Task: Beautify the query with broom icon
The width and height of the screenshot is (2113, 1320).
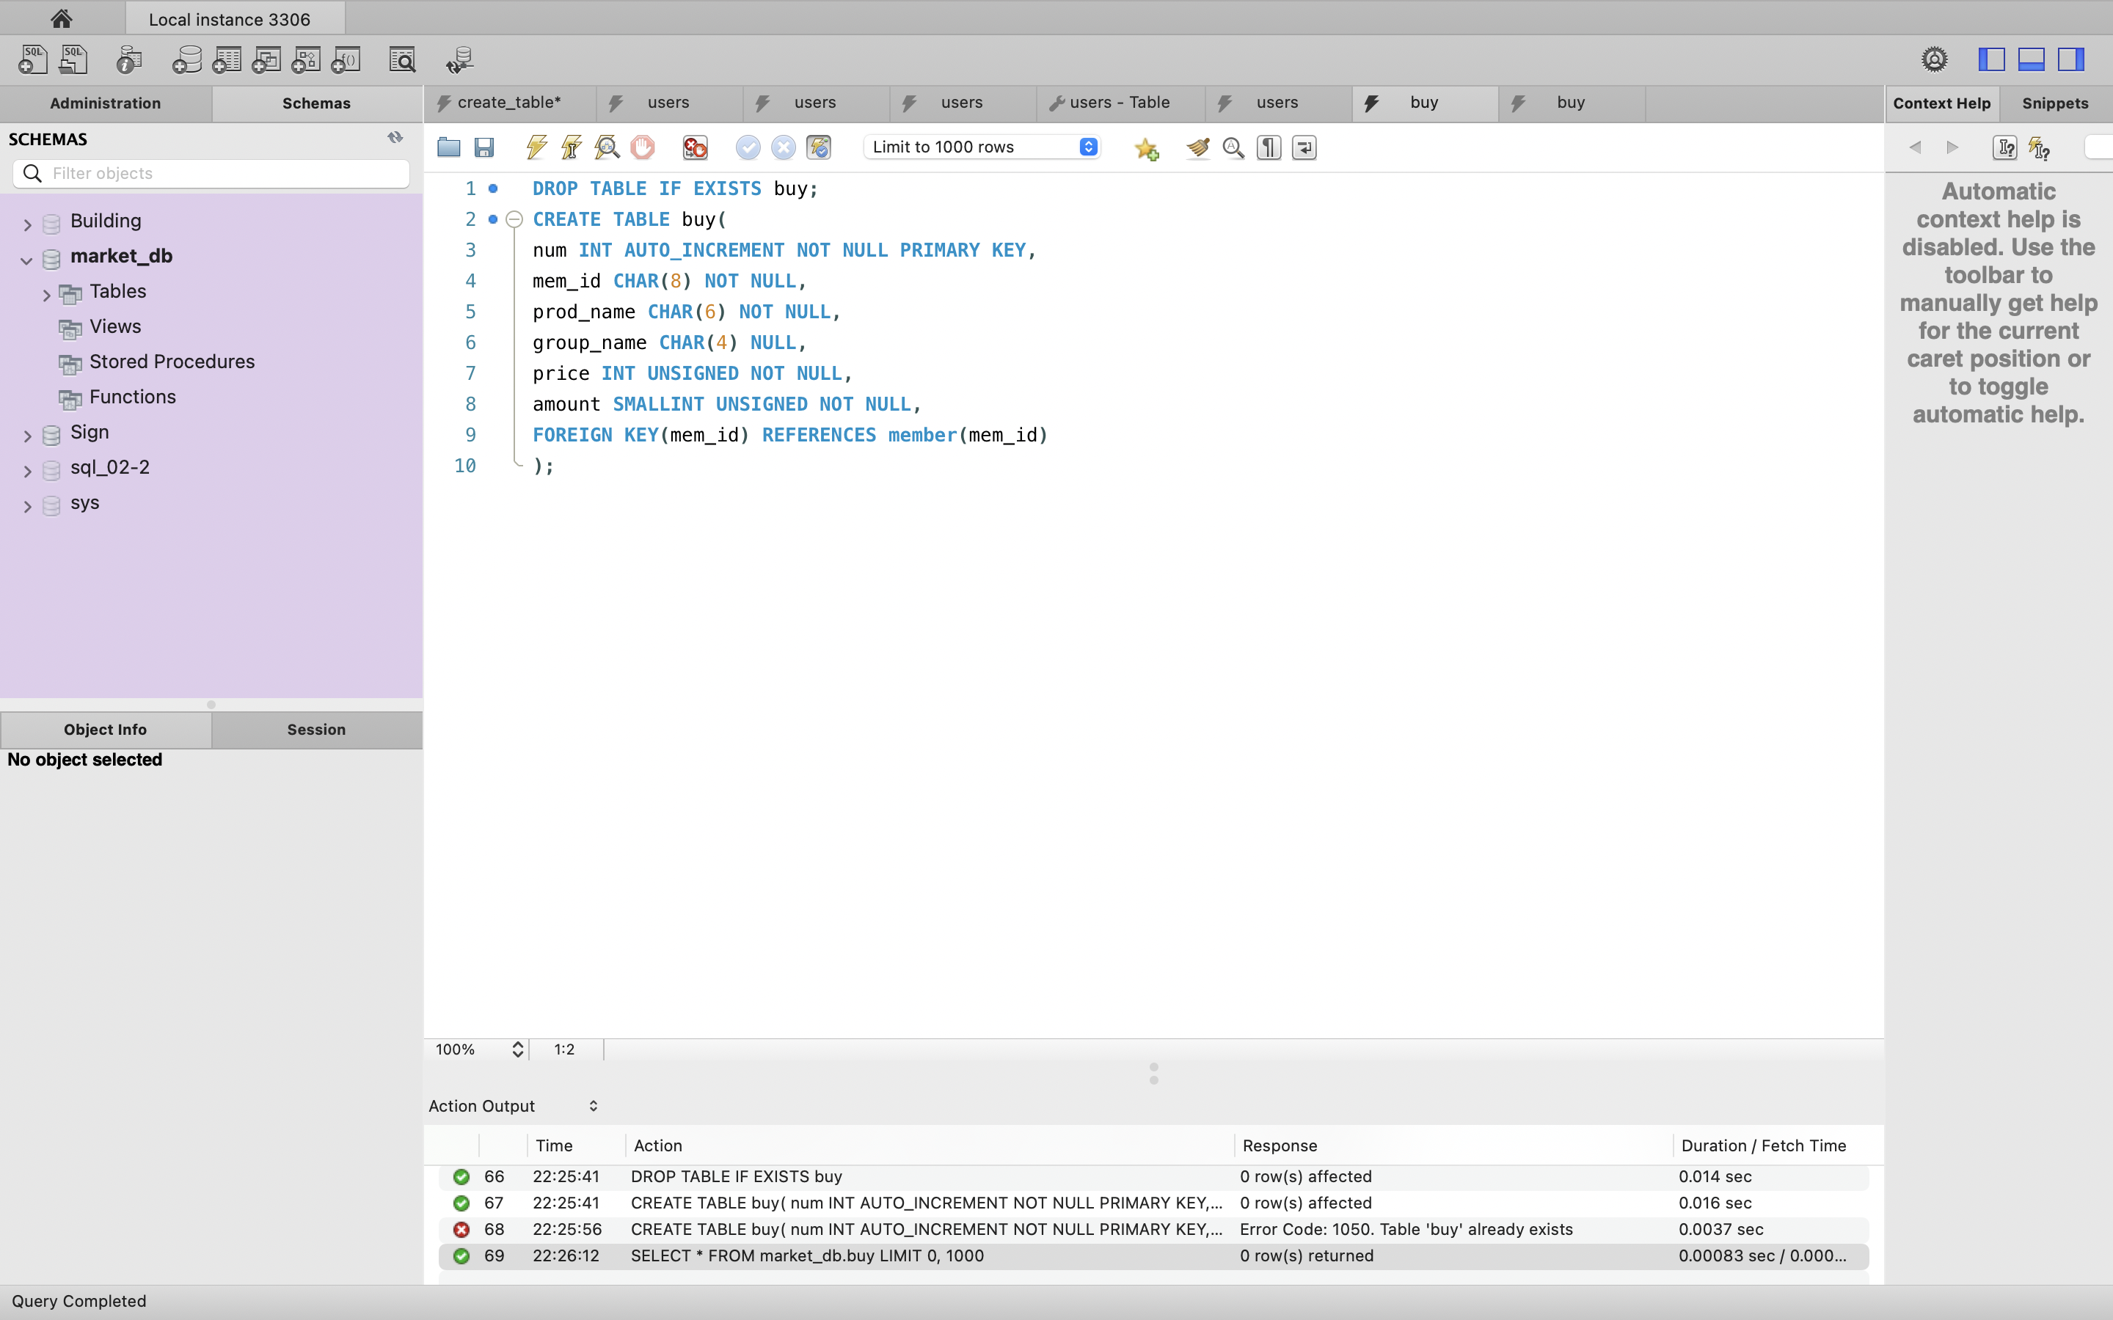Action: pyautogui.click(x=1197, y=147)
